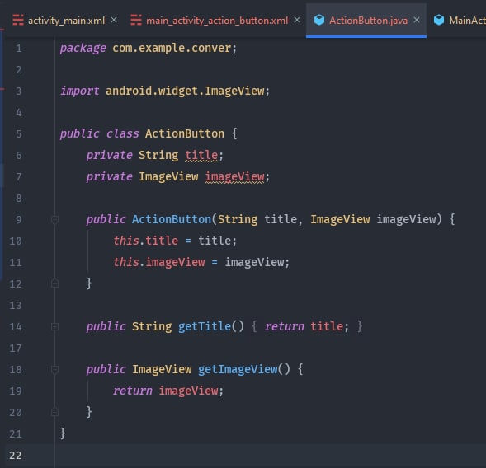This screenshot has height=468, width=486.
Task: Open the main_activity_action_button.xml tab
Action: coord(217,21)
